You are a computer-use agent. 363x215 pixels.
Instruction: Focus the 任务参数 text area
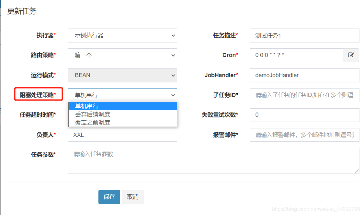tap(213, 161)
